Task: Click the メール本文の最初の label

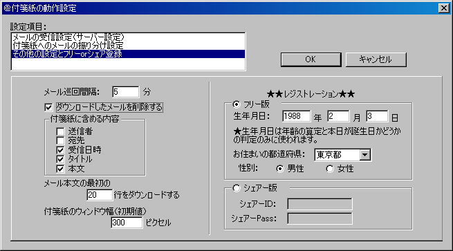Action: point(77,183)
